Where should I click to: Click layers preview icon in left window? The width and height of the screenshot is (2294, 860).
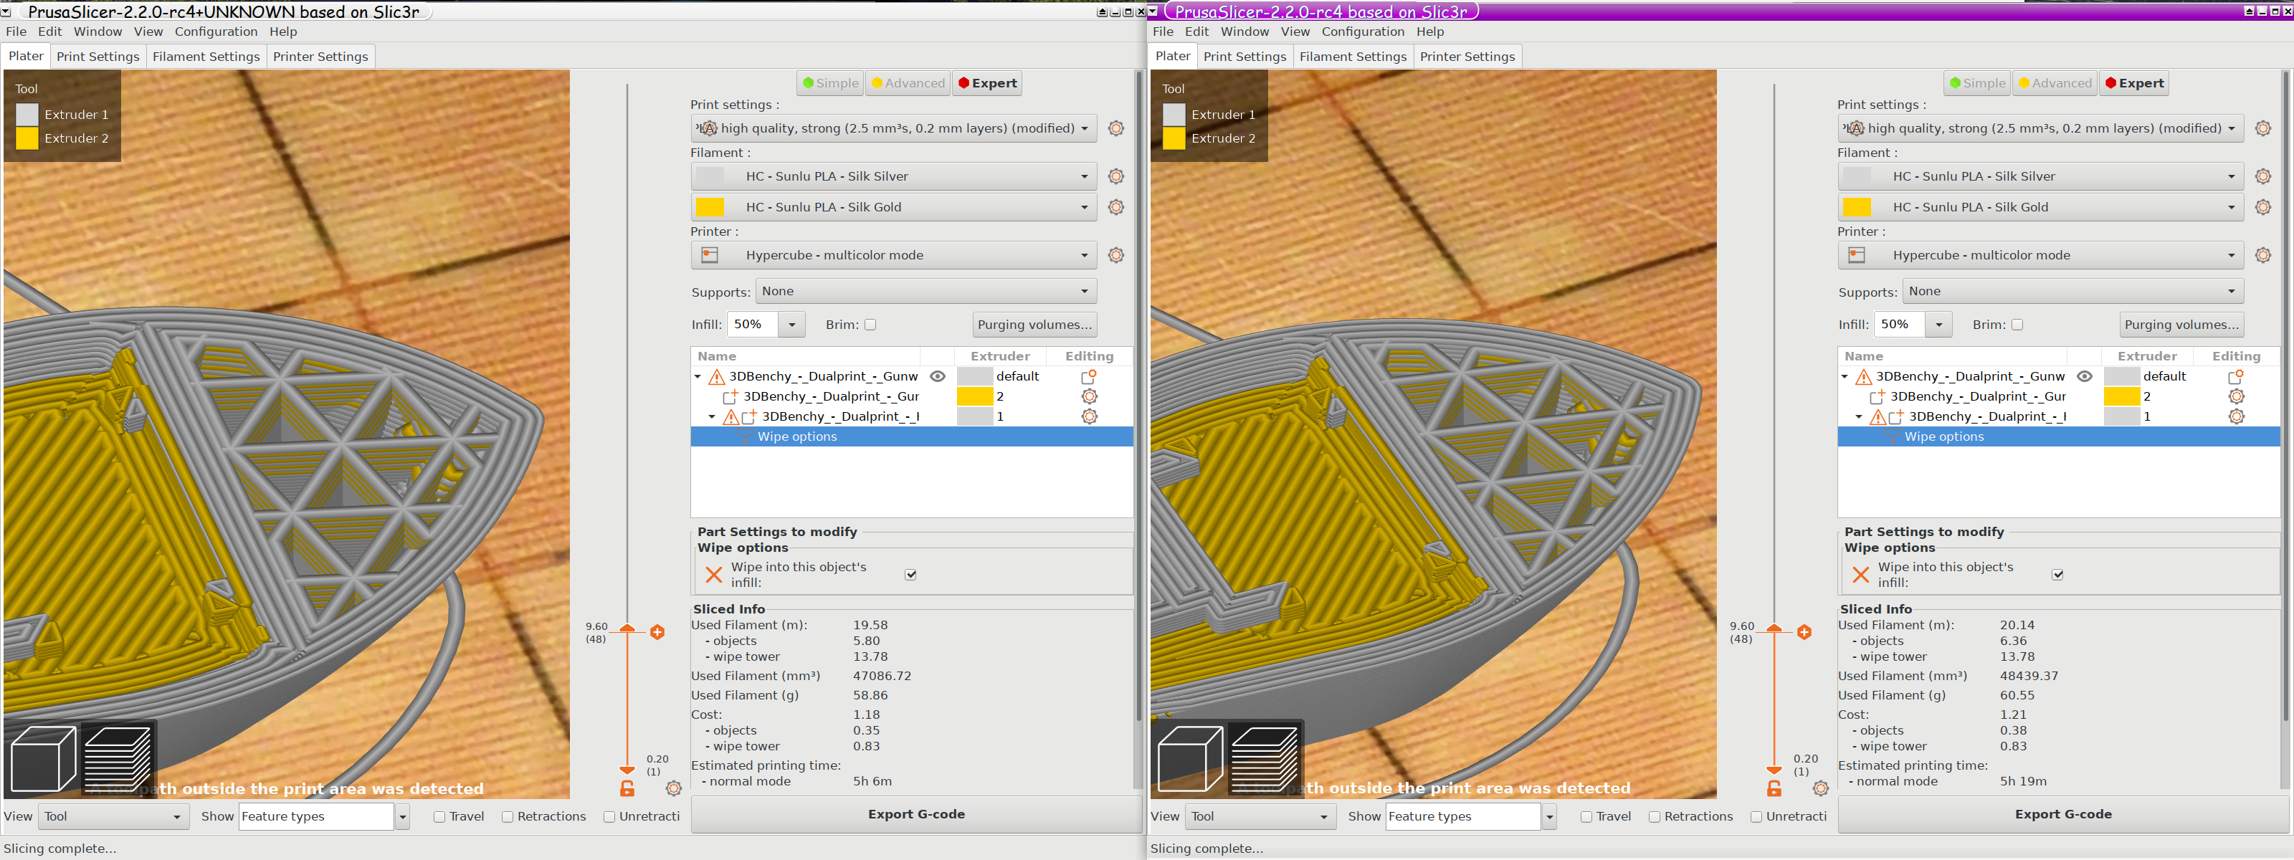[118, 758]
